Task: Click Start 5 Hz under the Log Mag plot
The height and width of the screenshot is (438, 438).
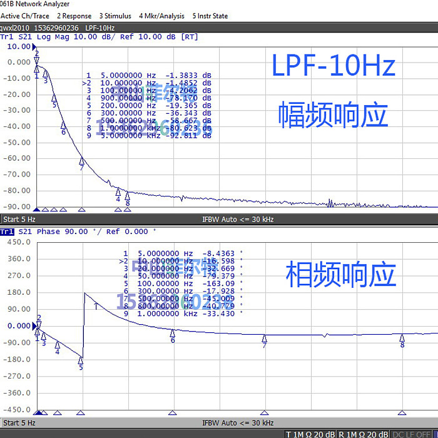Action: click(x=19, y=220)
